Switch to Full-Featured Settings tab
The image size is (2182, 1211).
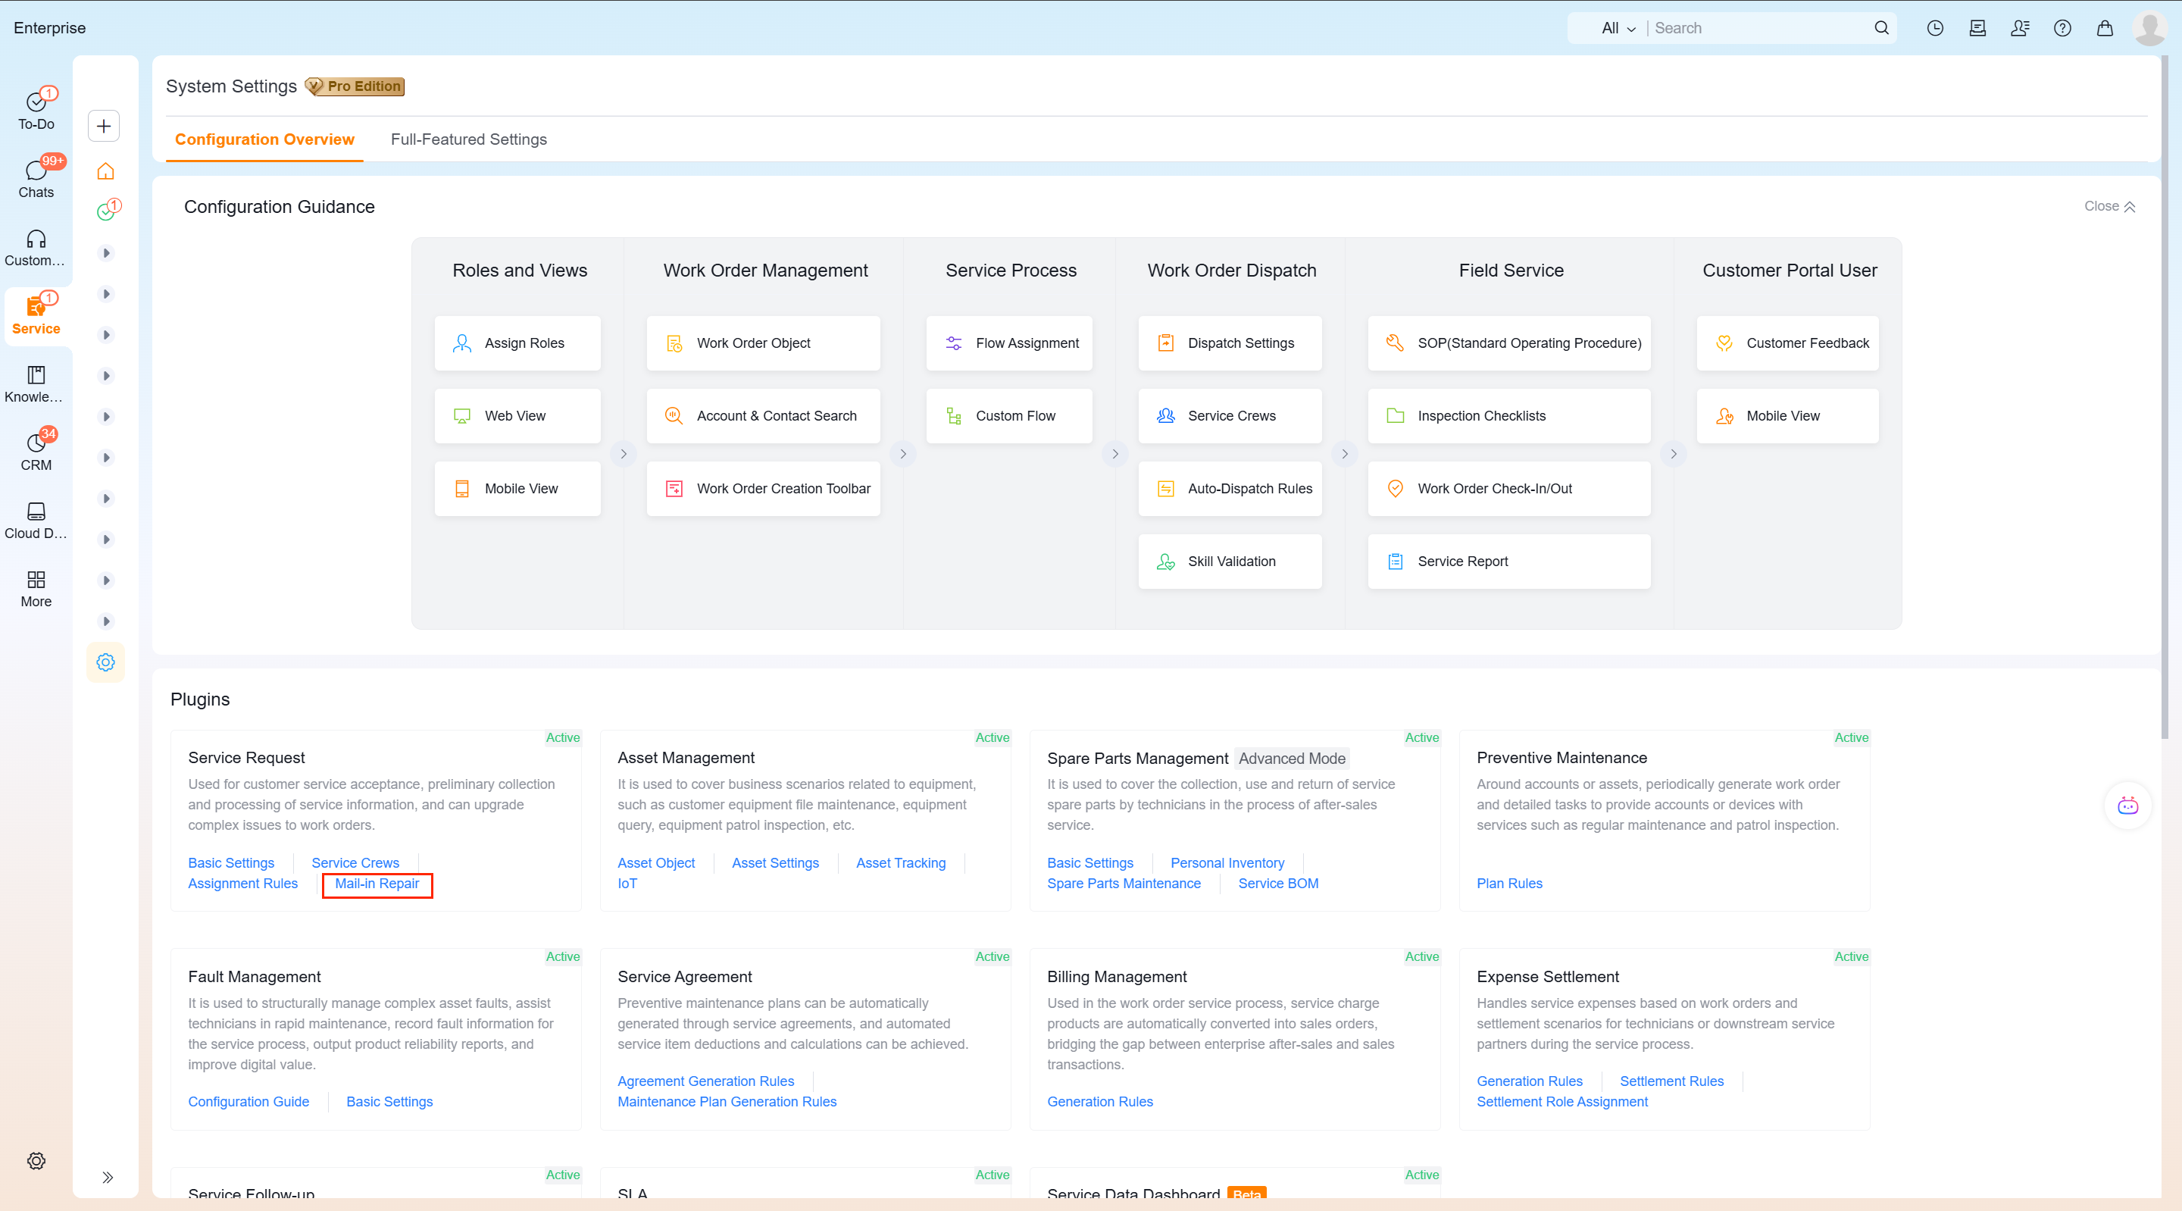click(468, 139)
